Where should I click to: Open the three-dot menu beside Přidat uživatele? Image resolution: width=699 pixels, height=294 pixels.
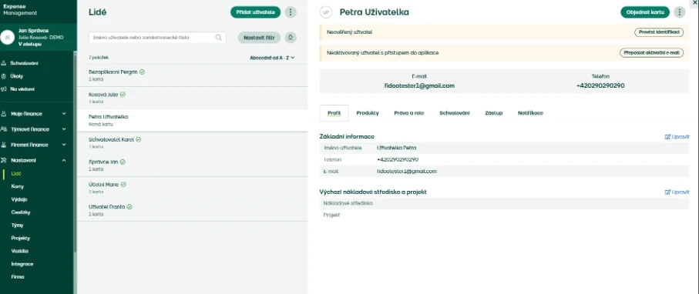click(x=291, y=12)
